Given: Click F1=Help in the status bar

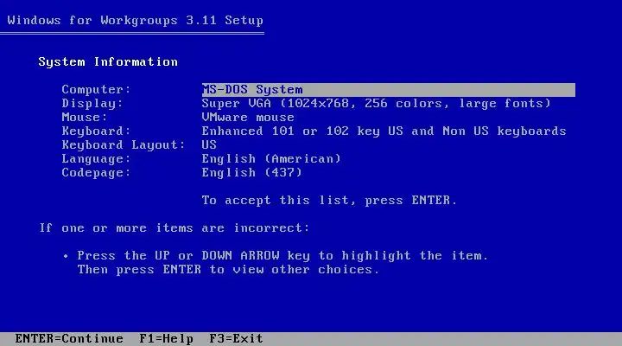Looking at the screenshot, I should pyautogui.click(x=166, y=339).
